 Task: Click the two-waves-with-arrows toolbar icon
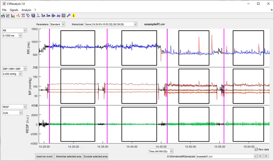click(23, 15)
